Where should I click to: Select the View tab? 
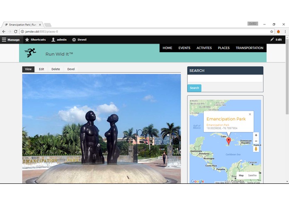pyautogui.click(x=28, y=69)
